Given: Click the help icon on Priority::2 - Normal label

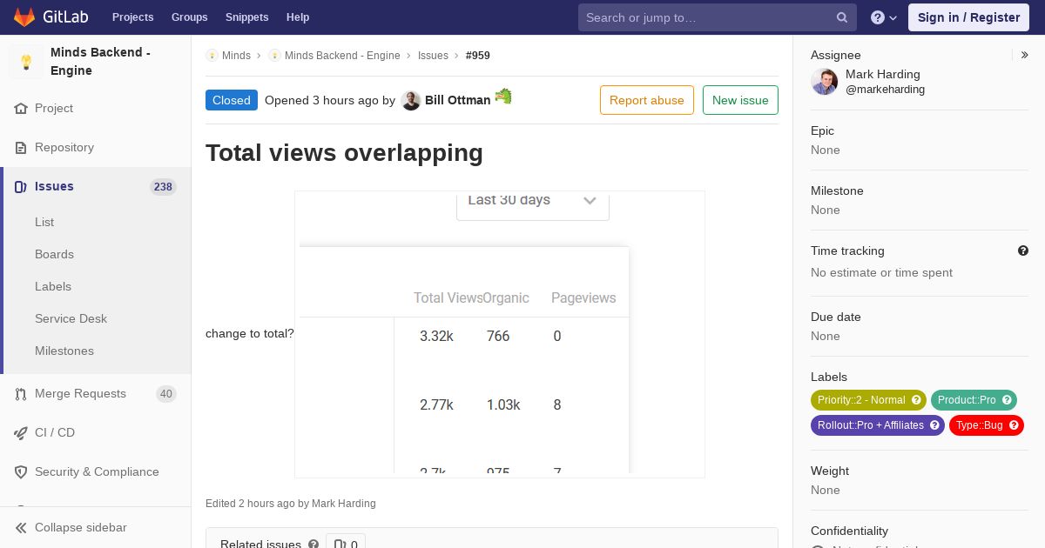Looking at the screenshot, I should point(916,400).
